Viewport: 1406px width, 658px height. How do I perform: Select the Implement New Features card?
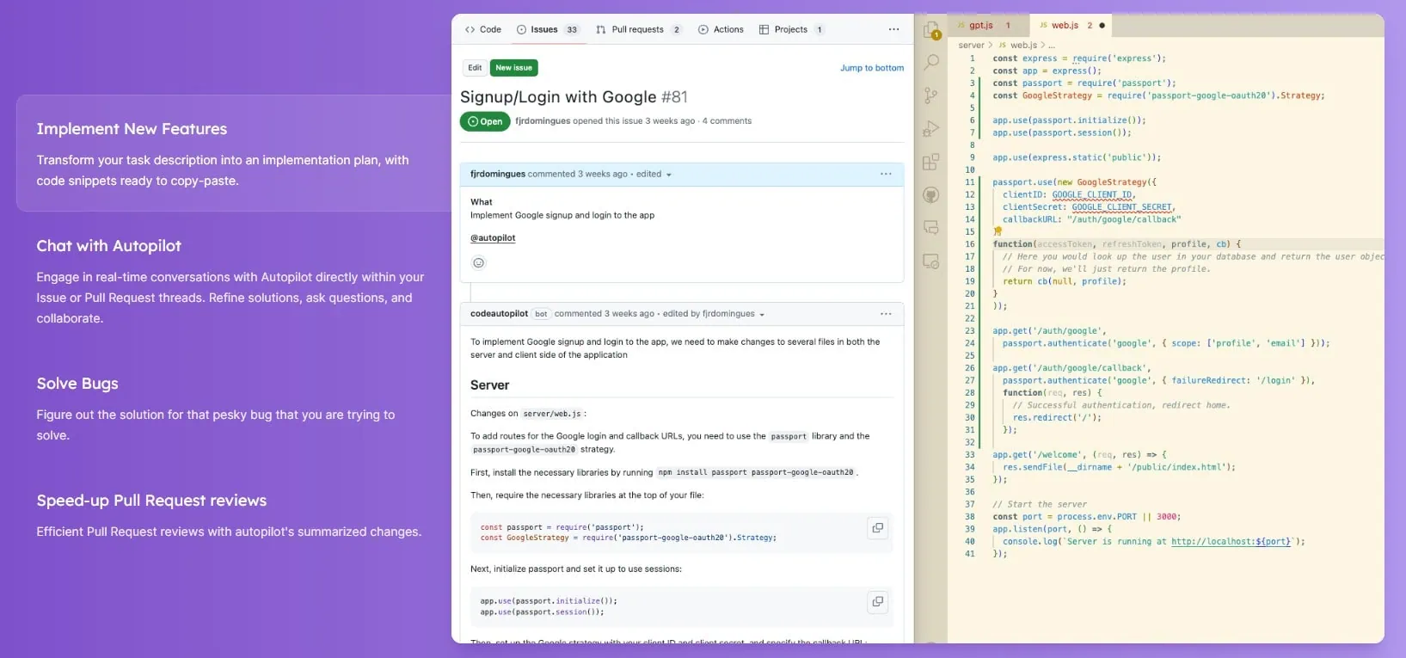tap(234, 153)
